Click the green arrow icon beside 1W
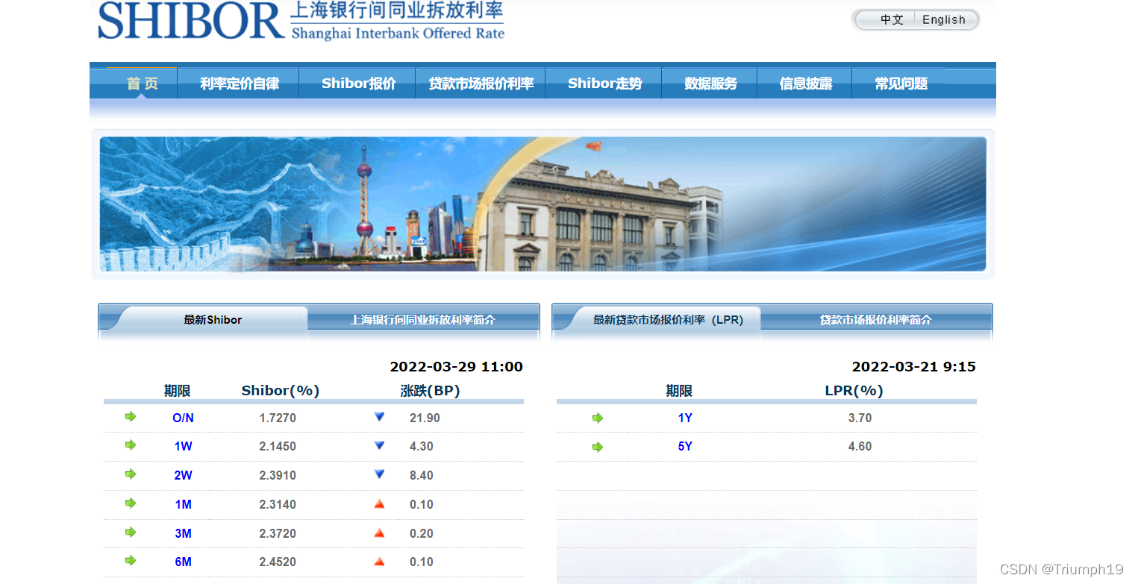The height and width of the screenshot is (584, 1135). (131, 445)
